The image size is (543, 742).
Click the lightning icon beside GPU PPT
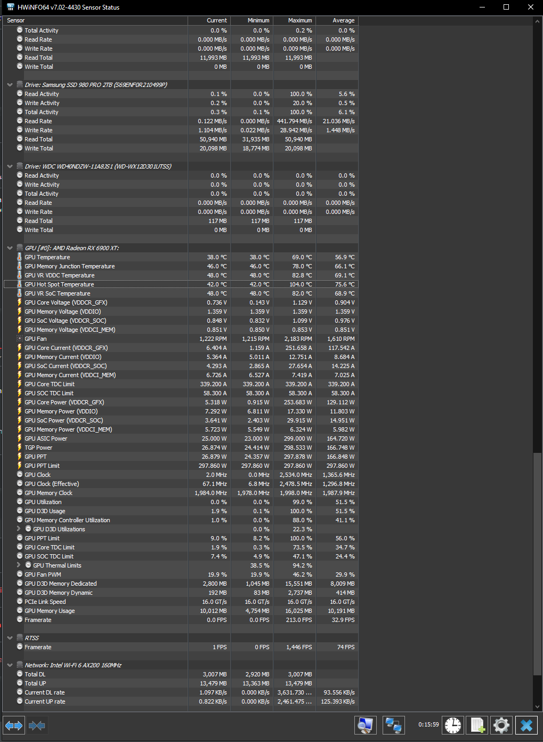(x=20, y=457)
